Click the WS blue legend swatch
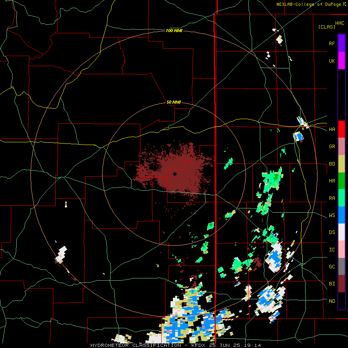The width and height of the screenshot is (348, 348). coord(341,215)
